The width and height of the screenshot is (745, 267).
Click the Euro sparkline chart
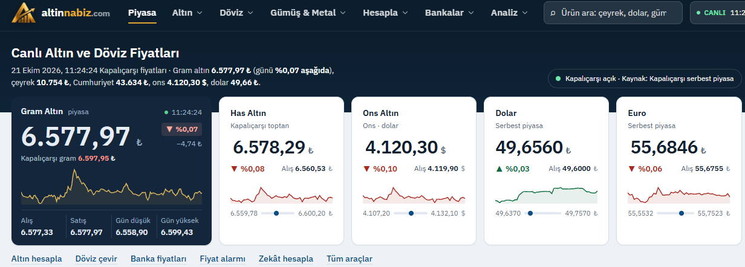678,195
